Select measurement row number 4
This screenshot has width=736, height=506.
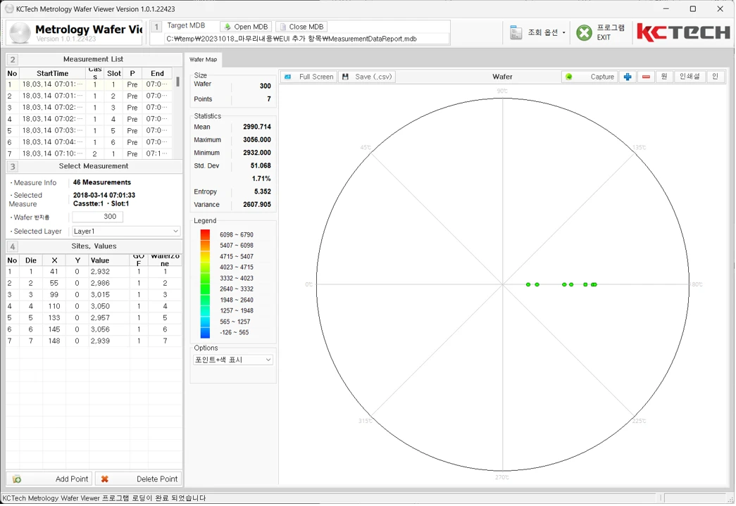89,119
